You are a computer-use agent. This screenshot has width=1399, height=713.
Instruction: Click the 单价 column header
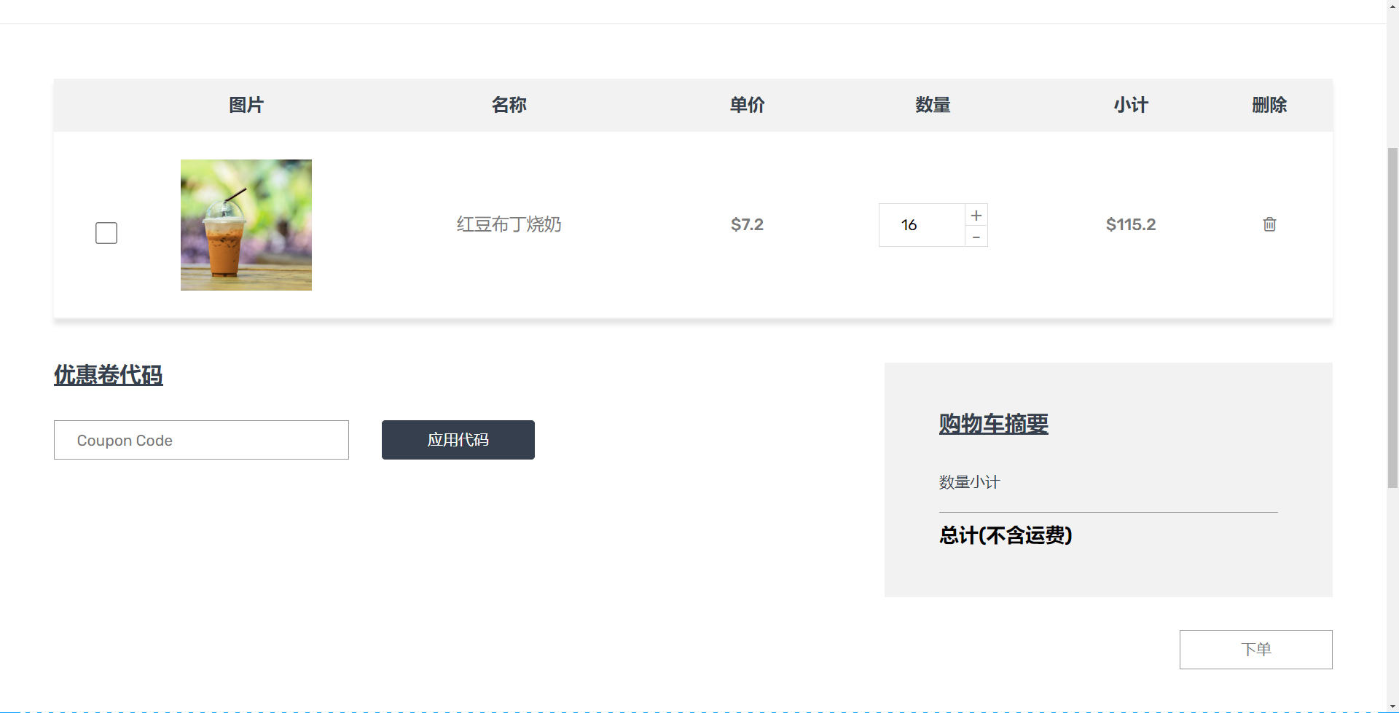pyautogui.click(x=746, y=105)
